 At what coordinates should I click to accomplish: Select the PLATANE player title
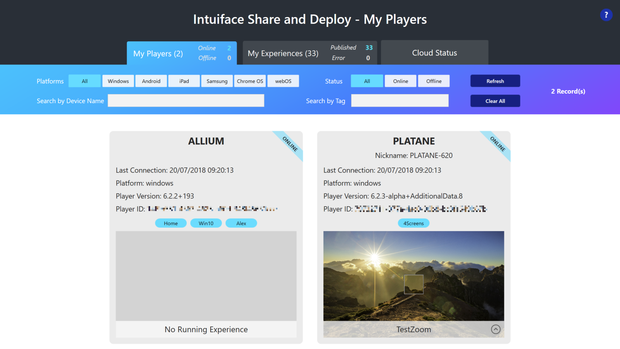click(414, 141)
